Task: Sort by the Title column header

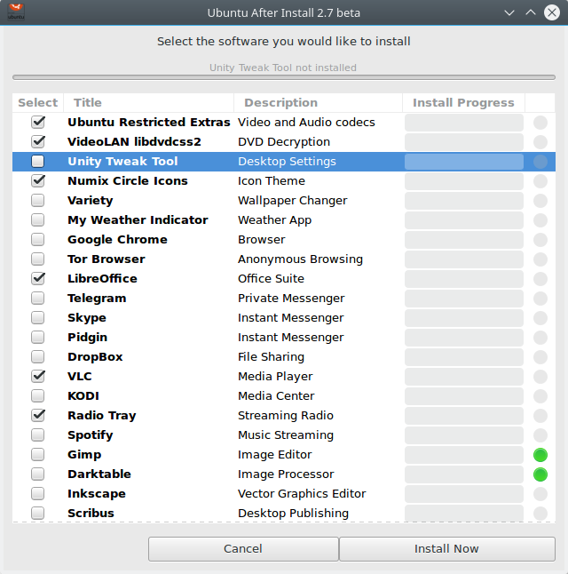Action: [148, 102]
